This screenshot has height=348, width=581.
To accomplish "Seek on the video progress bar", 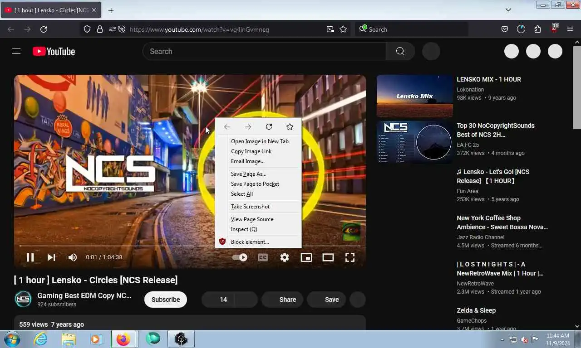I will tap(190, 246).
